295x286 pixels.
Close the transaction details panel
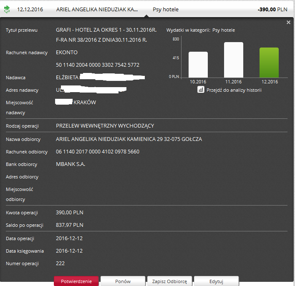pos(288,23)
